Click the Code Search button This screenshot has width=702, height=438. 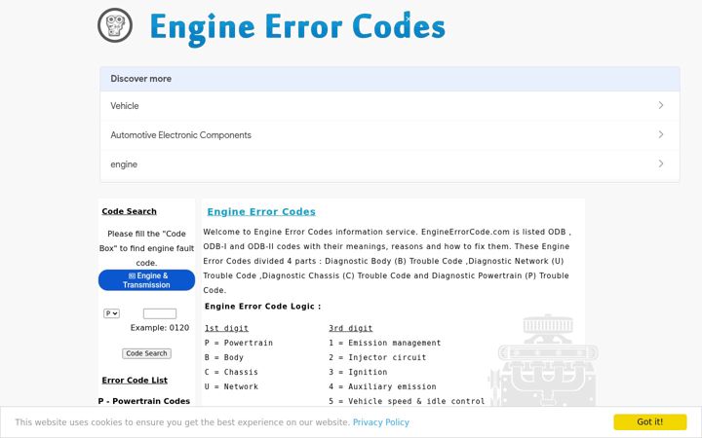point(146,353)
